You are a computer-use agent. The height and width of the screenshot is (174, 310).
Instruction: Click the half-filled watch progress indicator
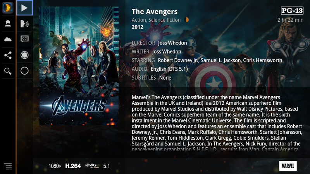pyautogui.click(x=186, y=20)
